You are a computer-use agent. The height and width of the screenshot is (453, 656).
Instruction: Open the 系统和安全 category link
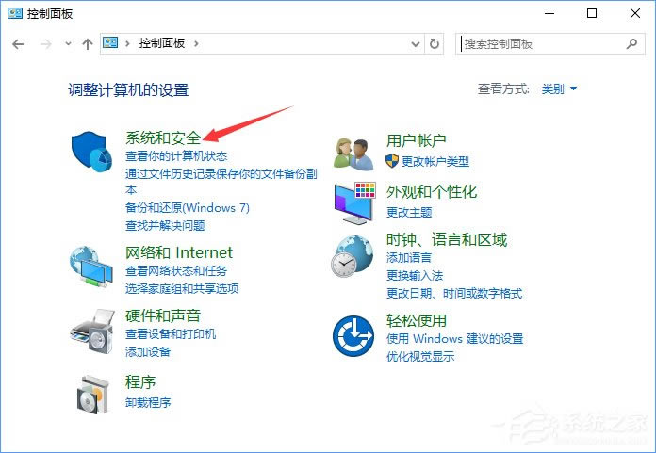(x=163, y=138)
